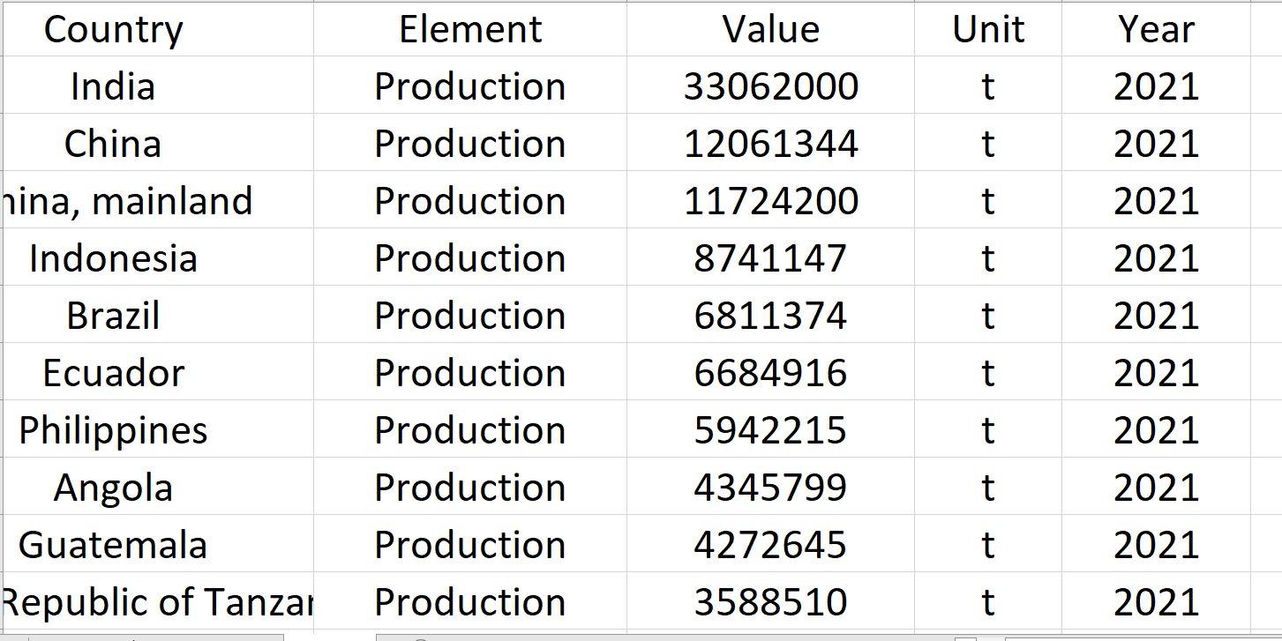Select the Year header cell
Image resolution: width=1282 pixels, height=641 pixels.
(x=1156, y=29)
